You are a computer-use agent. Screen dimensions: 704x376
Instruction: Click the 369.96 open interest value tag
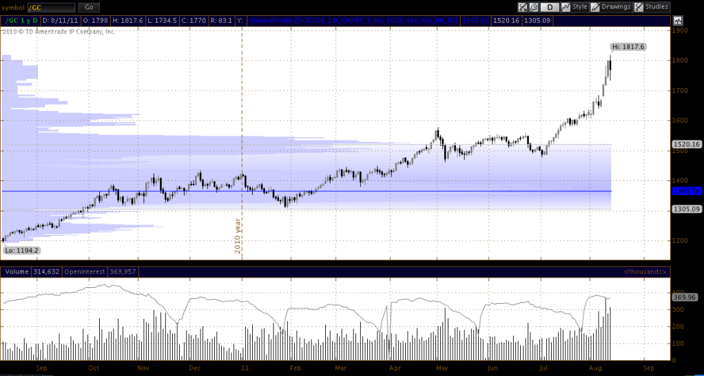coord(684,296)
